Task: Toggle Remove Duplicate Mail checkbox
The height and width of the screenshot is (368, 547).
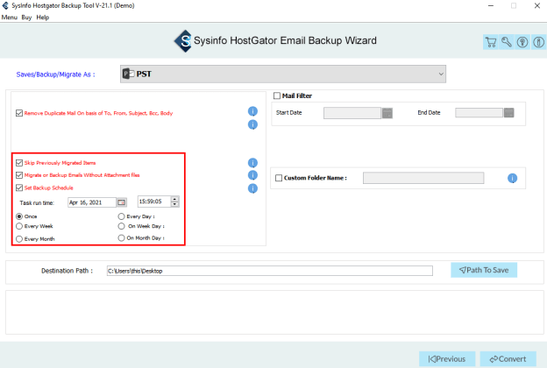Action: (x=19, y=113)
